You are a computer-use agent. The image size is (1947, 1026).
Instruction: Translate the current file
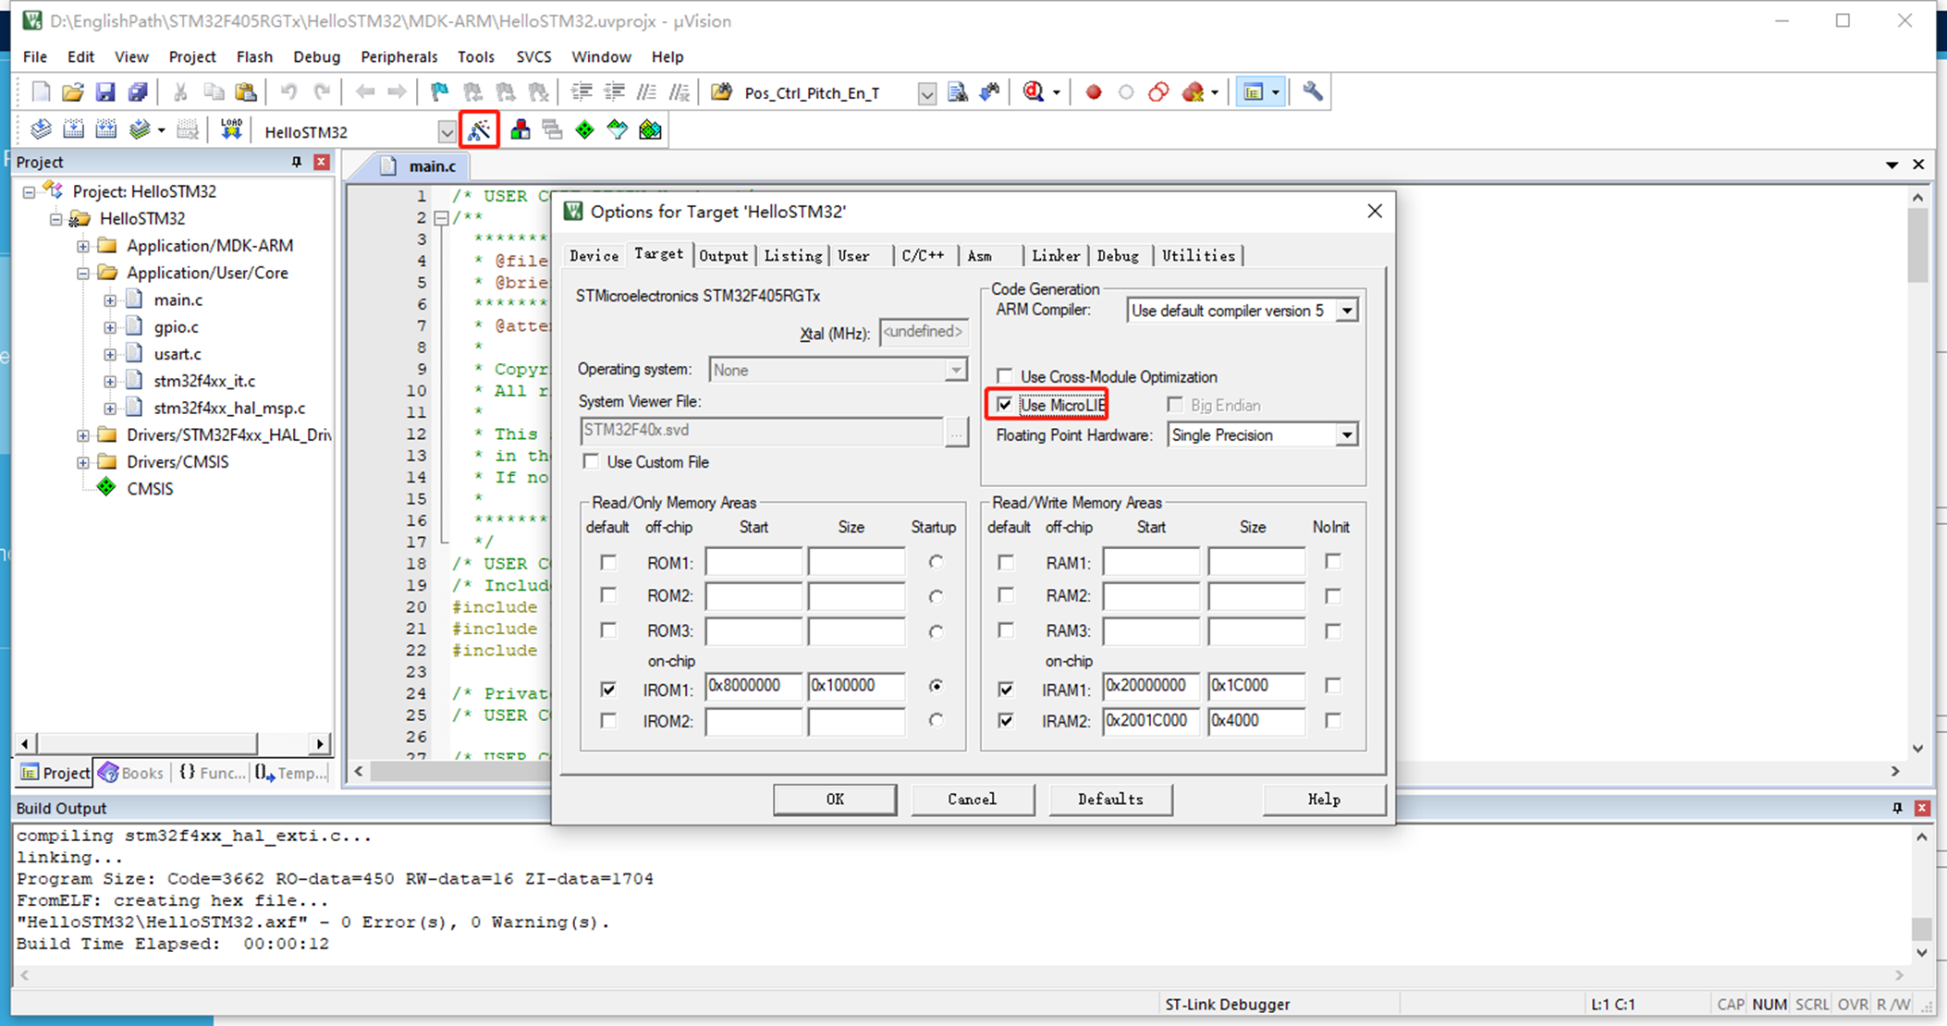(40, 130)
